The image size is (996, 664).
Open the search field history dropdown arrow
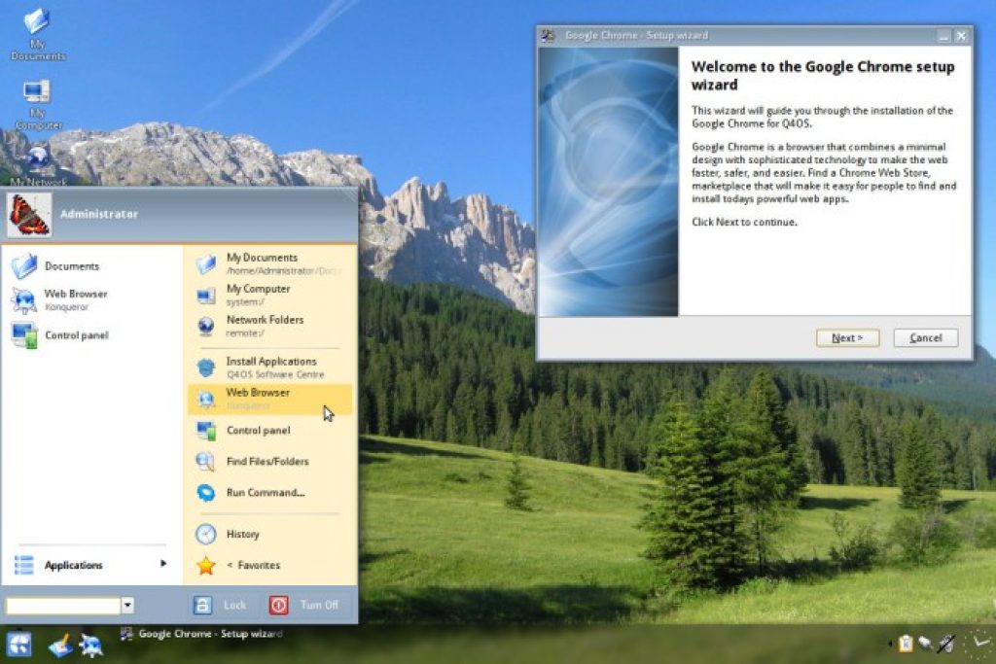point(127,605)
